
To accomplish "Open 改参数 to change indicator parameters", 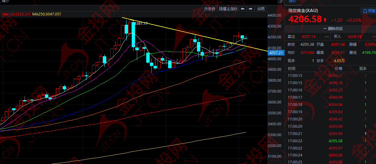I will click(x=210, y=9).
